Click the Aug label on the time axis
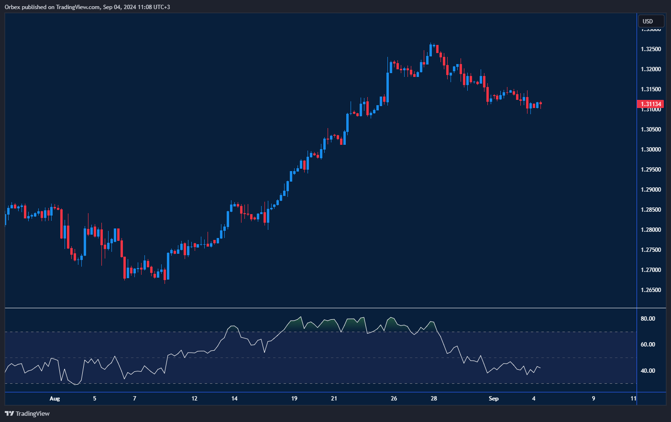This screenshot has height=422, width=671. (x=54, y=398)
